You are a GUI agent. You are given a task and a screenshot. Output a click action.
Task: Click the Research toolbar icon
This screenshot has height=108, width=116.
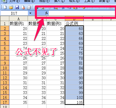[x=56, y=8]
